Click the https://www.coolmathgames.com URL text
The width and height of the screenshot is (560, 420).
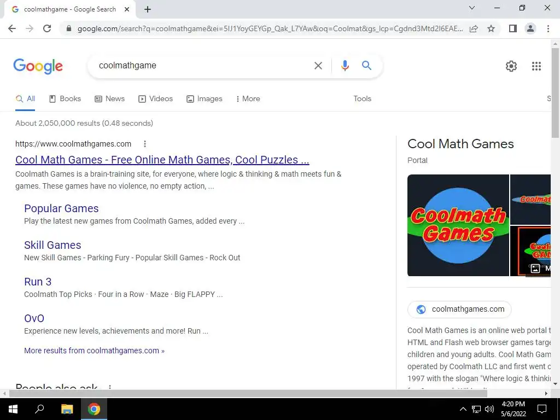[x=73, y=144]
